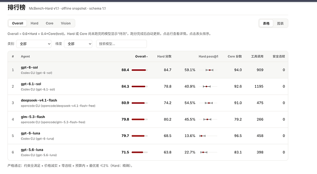Focus the 搜索模型 search field

pyautogui.click(x=121, y=44)
